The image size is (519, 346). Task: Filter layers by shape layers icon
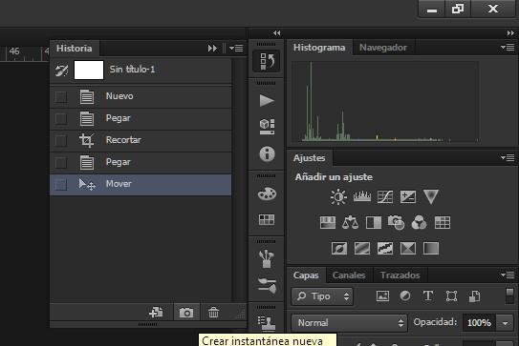pyautogui.click(x=451, y=295)
